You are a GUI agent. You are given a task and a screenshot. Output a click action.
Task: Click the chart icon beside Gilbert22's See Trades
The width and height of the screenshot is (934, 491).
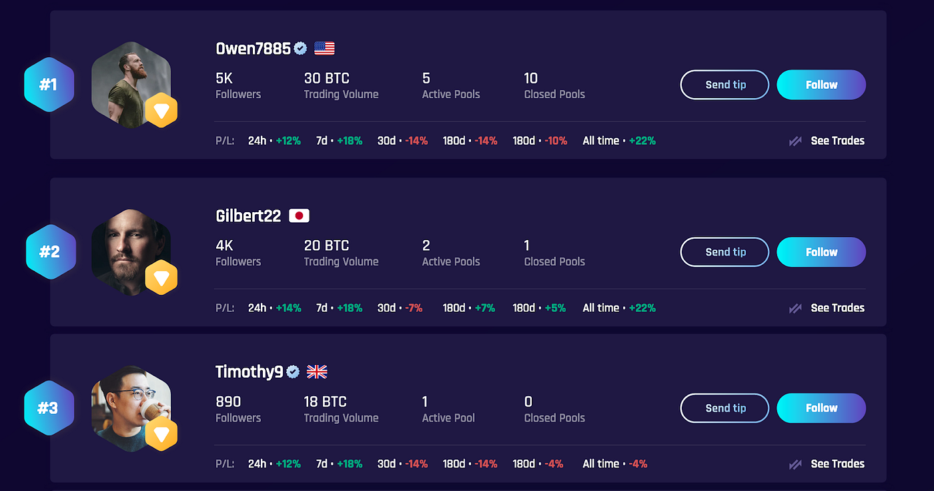[795, 308]
